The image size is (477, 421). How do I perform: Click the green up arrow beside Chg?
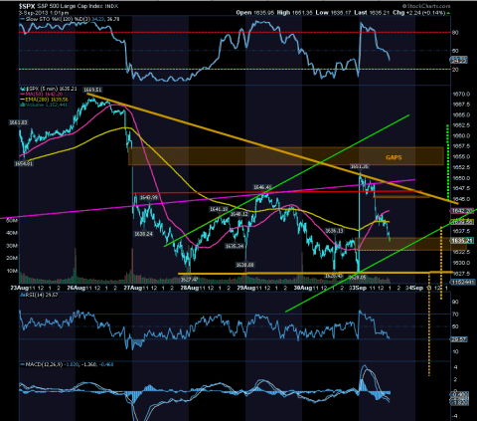[448, 13]
